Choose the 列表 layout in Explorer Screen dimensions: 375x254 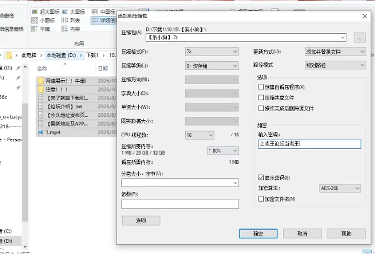[71, 20]
